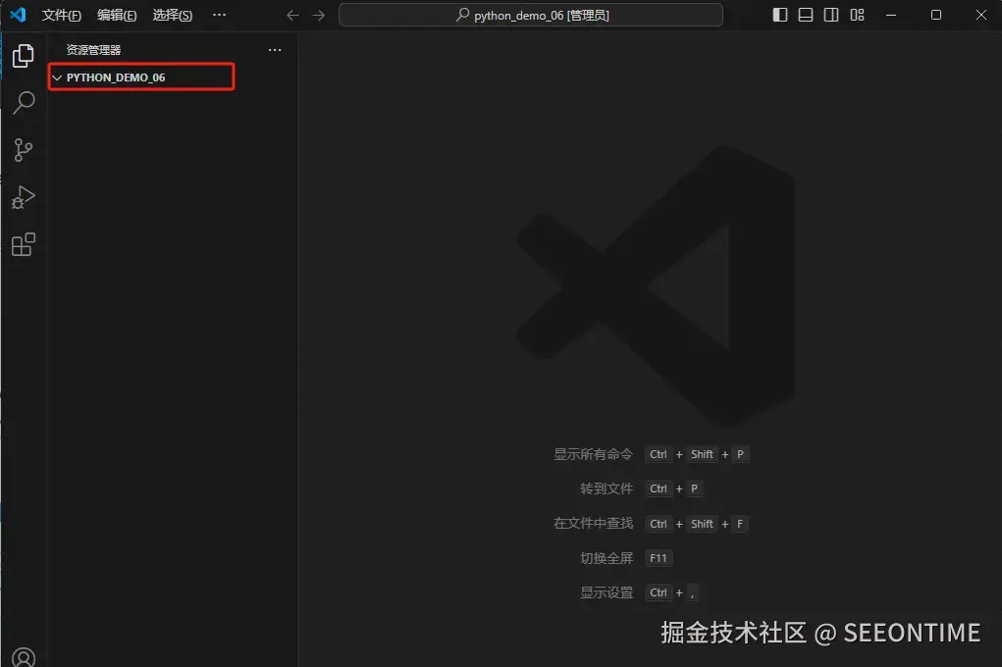Toggle the Secondary Sidebar visibility
The image size is (1002, 667).
831,15
